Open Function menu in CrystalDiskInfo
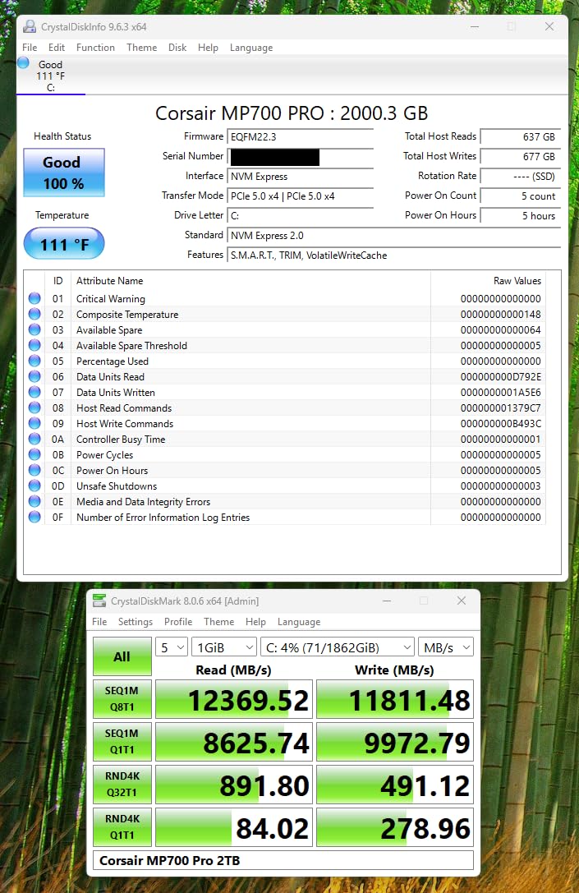The image size is (579, 893). pos(95,48)
